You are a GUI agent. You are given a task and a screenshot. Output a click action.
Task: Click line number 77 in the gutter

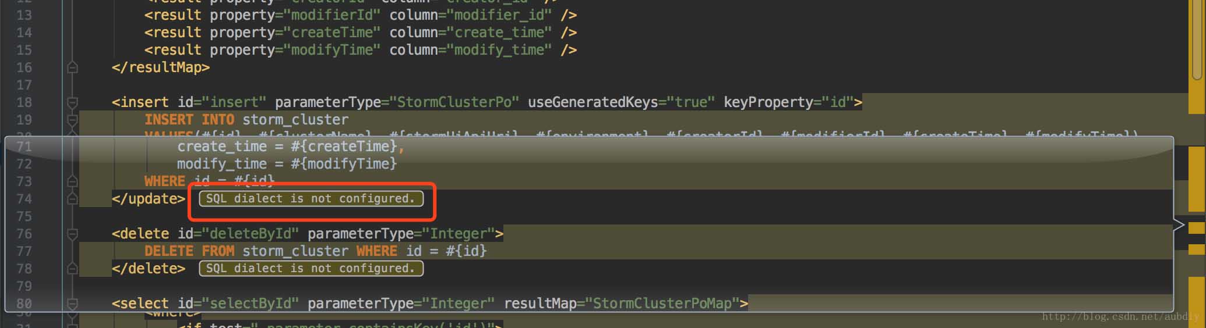(24, 251)
